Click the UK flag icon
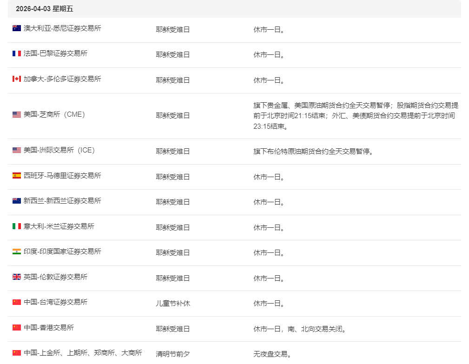Viewport: 469px width, 364px height. click(16, 277)
